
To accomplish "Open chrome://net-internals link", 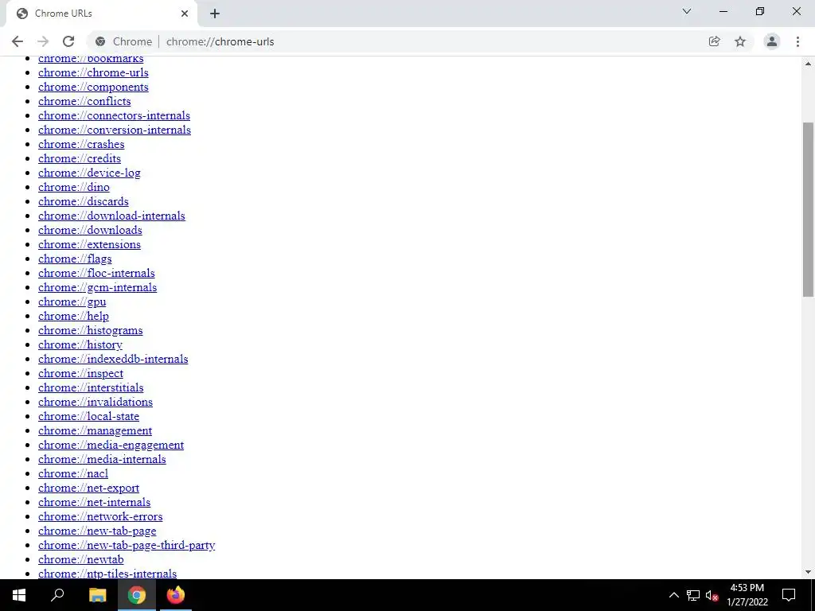I will click(94, 502).
